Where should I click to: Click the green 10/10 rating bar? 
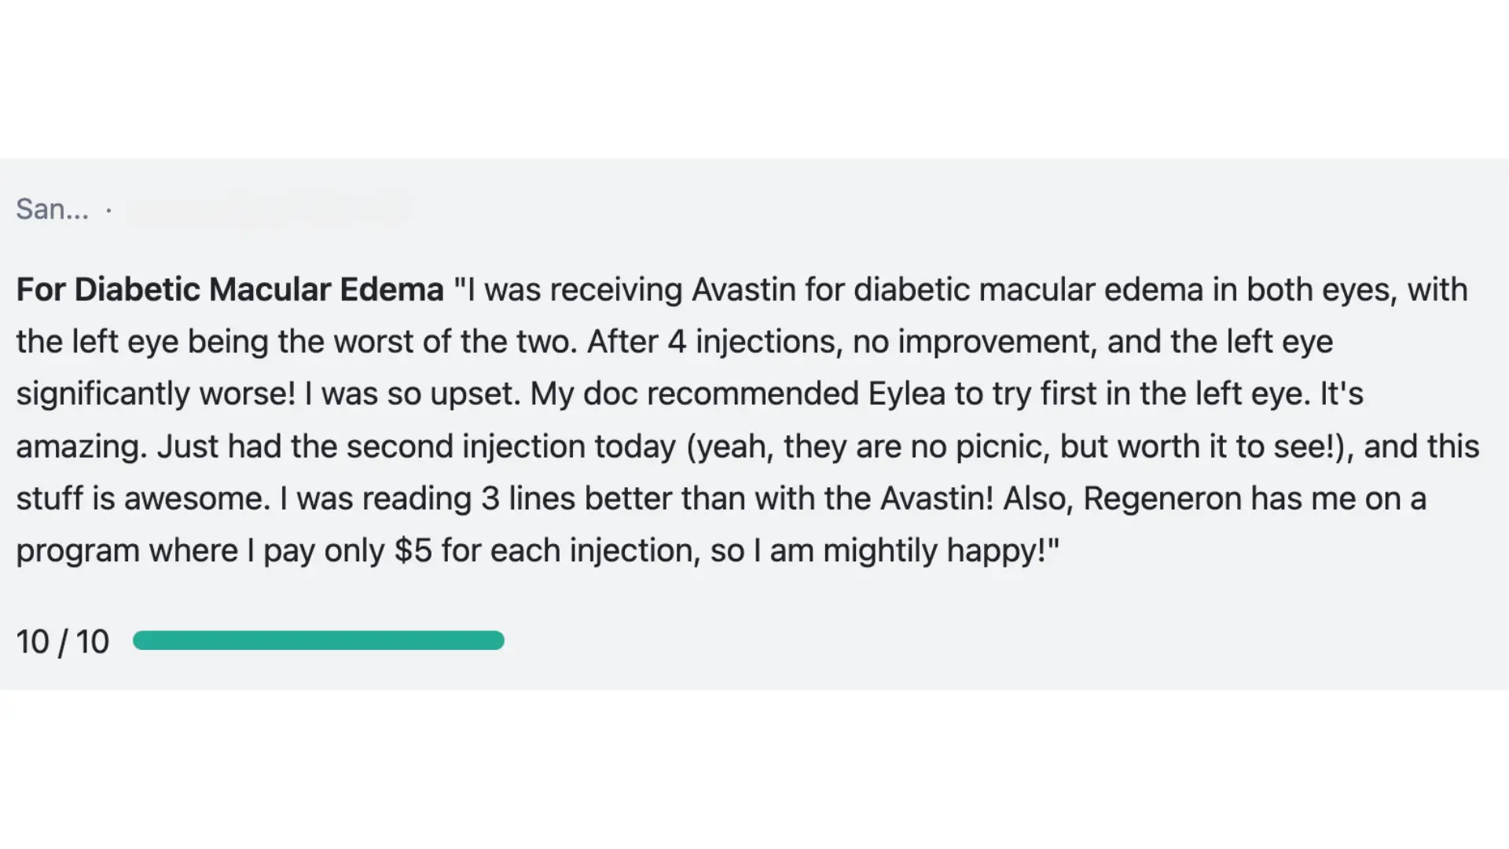point(318,641)
